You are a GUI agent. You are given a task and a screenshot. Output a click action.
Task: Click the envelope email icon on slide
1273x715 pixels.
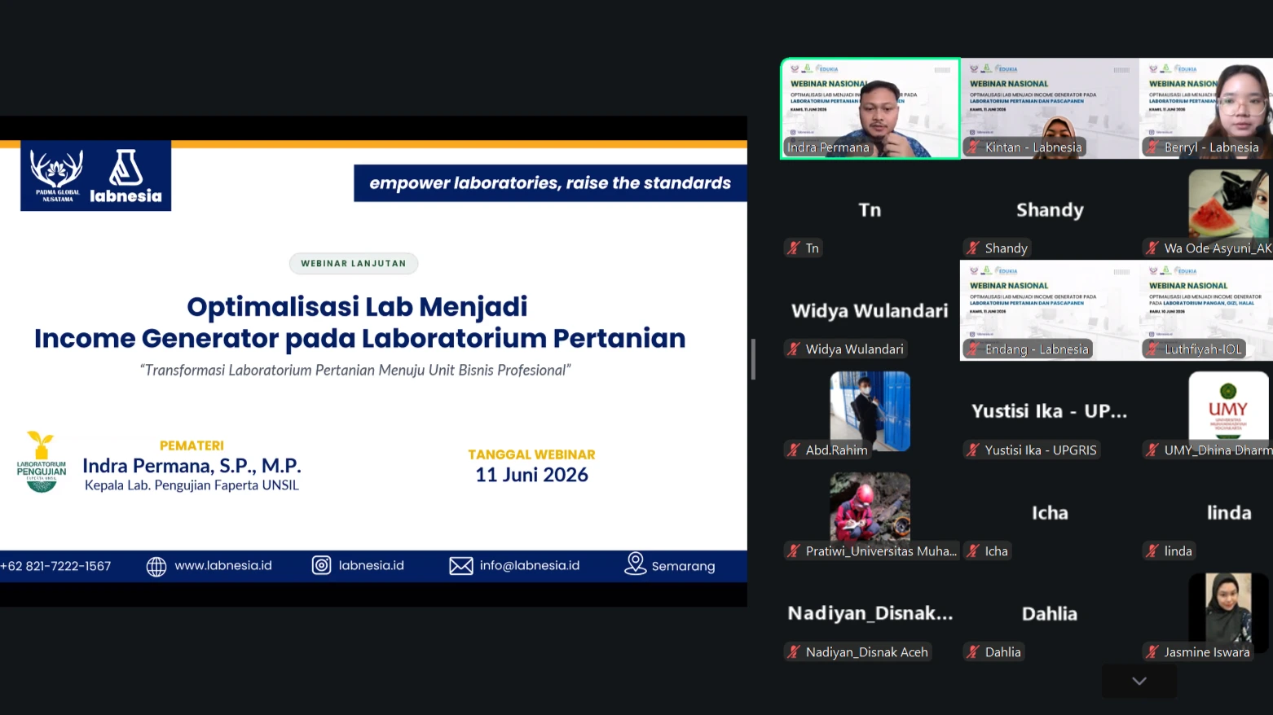pyautogui.click(x=461, y=566)
